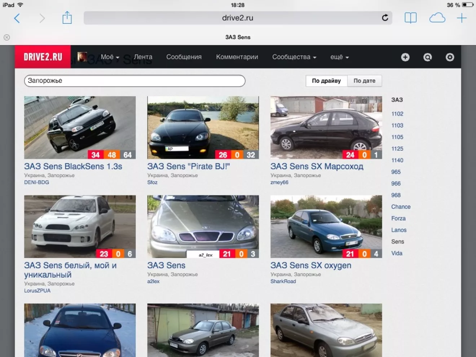Open user Sfoz profile
Screen dimensions: 476x357
click(152, 182)
